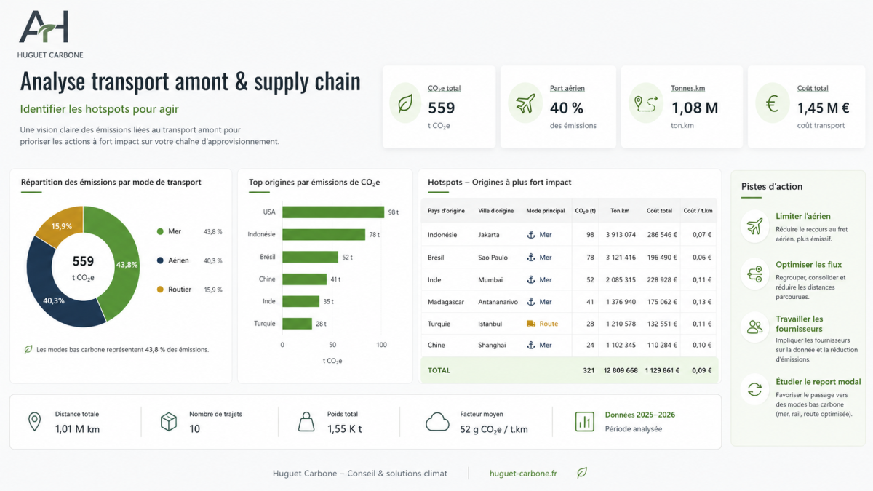
Task: Click the Ville d'origine column header
Action: [496, 211]
